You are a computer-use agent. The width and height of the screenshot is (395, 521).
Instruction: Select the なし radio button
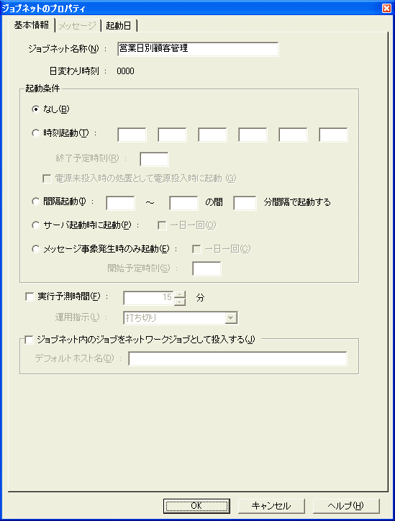[x=36, y=109]
